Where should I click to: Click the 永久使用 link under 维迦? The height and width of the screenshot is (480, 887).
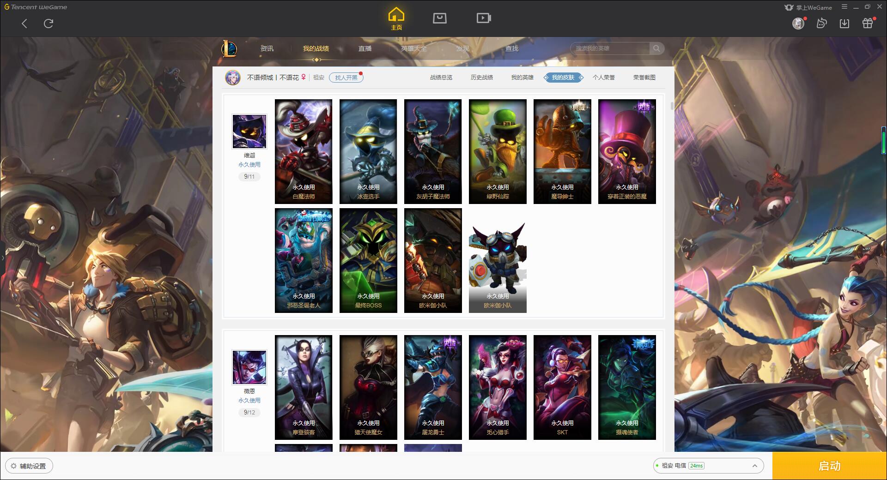249,165
